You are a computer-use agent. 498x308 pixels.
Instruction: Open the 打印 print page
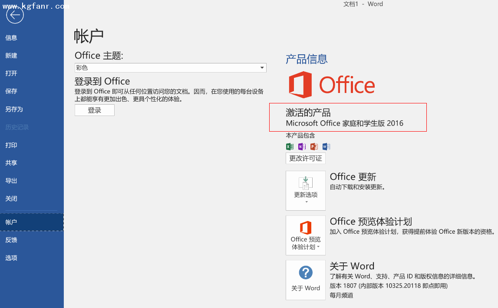[x=11, y=145]
